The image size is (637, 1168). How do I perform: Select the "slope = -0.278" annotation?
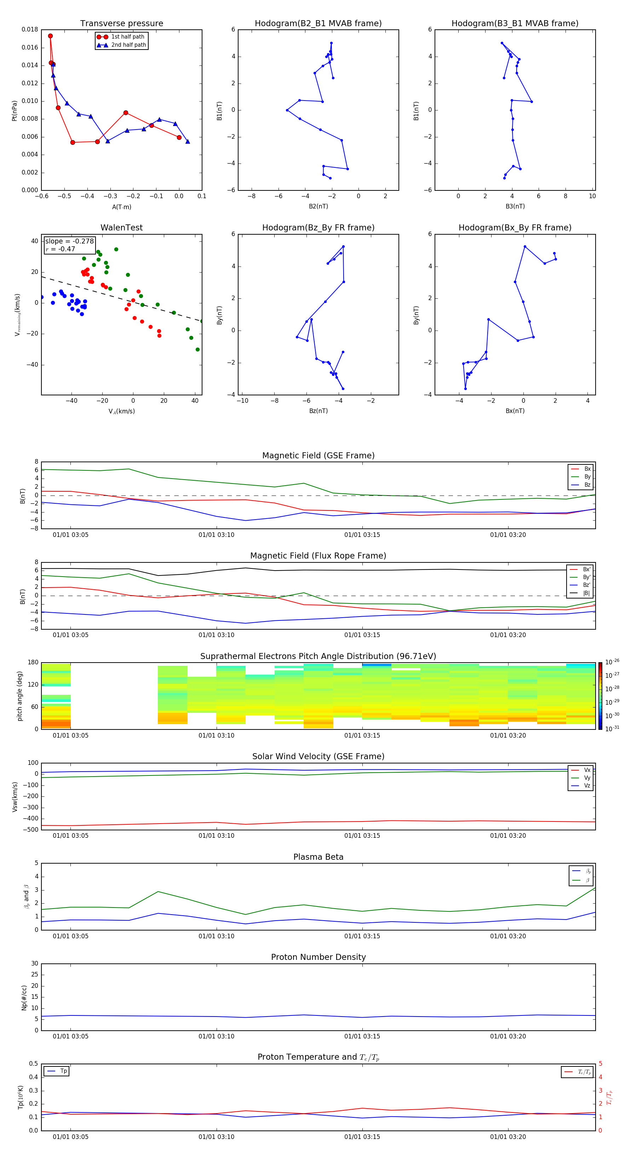69,241
